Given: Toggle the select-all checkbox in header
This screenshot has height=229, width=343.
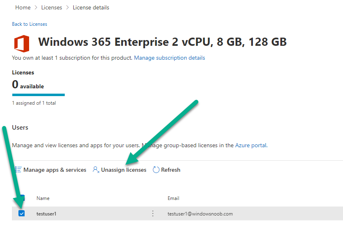Looking at the screenshot, I should 22,198.
